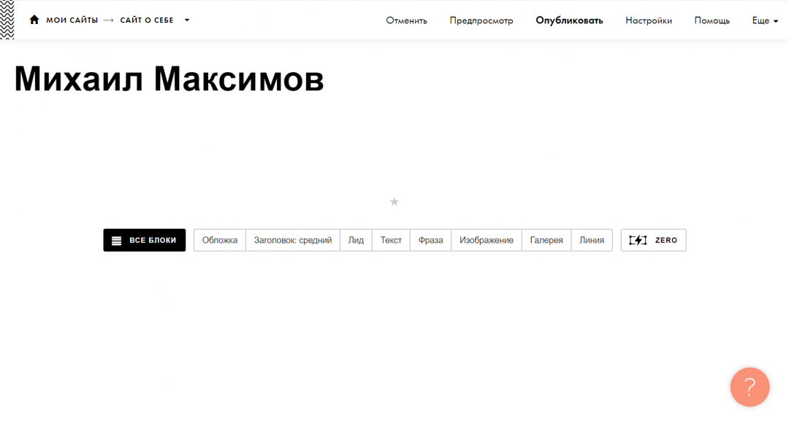Add a Галерея block
The image size is (789, 426).
546,240
